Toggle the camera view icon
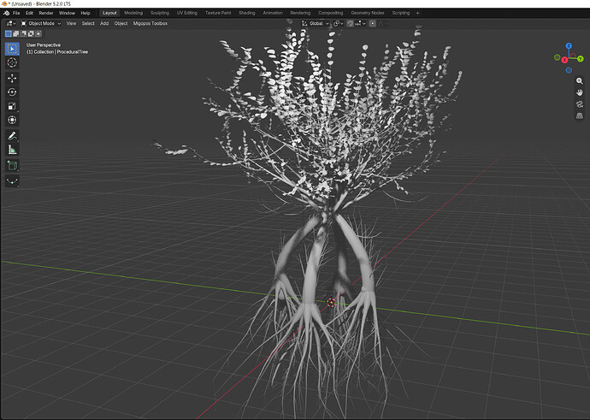 point(580,104)
